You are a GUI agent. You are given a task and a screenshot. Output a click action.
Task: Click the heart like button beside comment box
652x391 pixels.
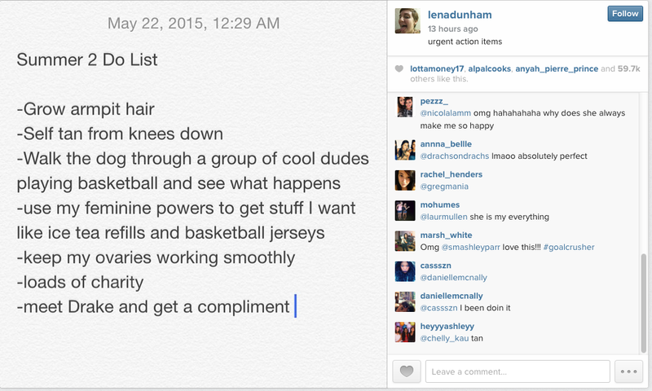click(407, 371)
